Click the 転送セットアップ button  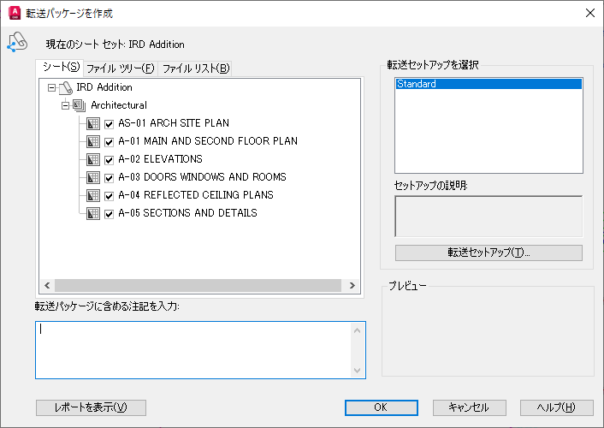489,253
